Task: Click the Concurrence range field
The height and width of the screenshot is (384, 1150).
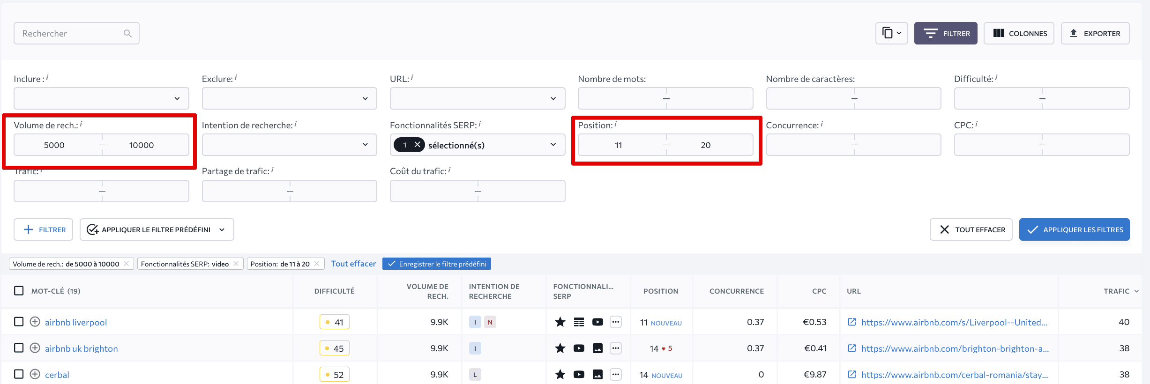Action: (x=853, y=145)
